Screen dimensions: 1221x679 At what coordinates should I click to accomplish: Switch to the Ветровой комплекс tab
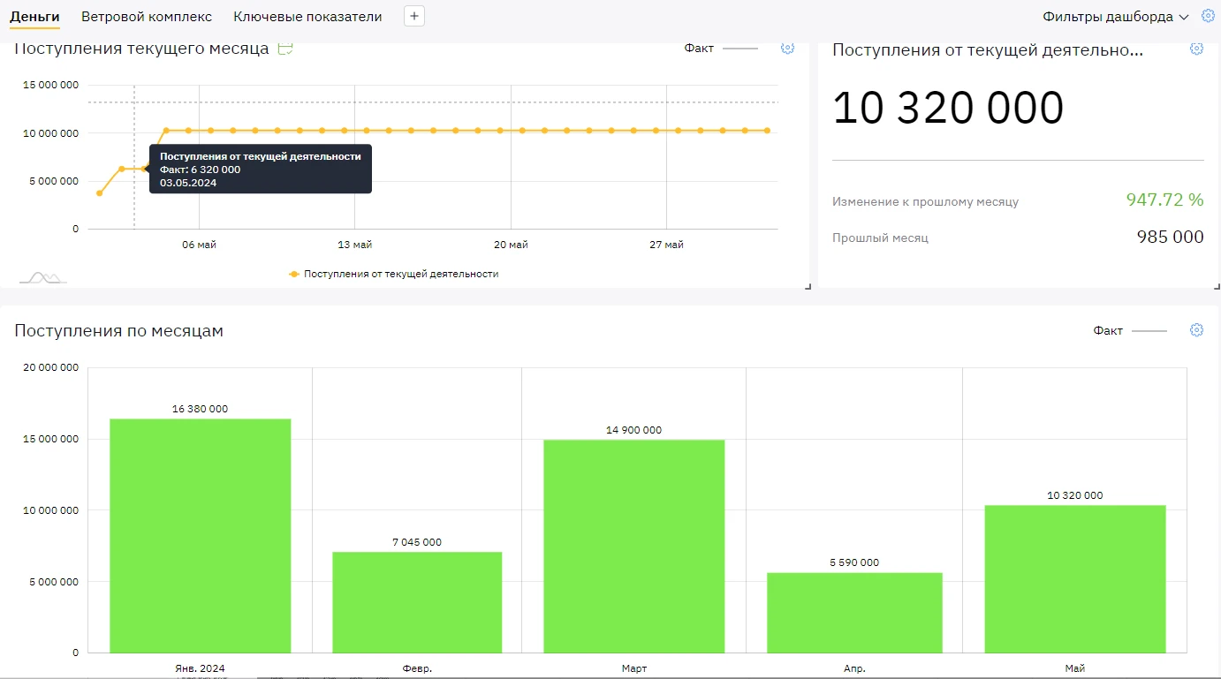pyautogui.click(x=147, y=17)
